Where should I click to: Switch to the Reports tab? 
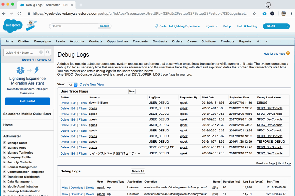tap(245, 41)
